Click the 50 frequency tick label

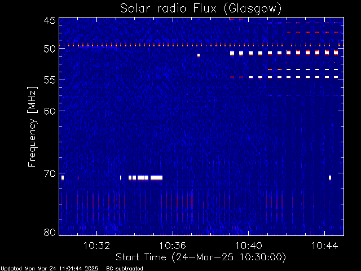click(50, 49)
